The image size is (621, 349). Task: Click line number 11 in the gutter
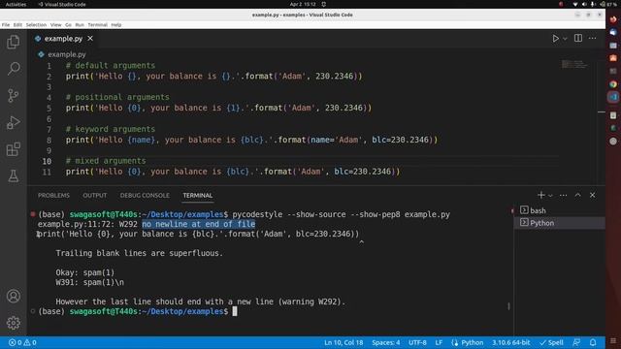point(47,173)
